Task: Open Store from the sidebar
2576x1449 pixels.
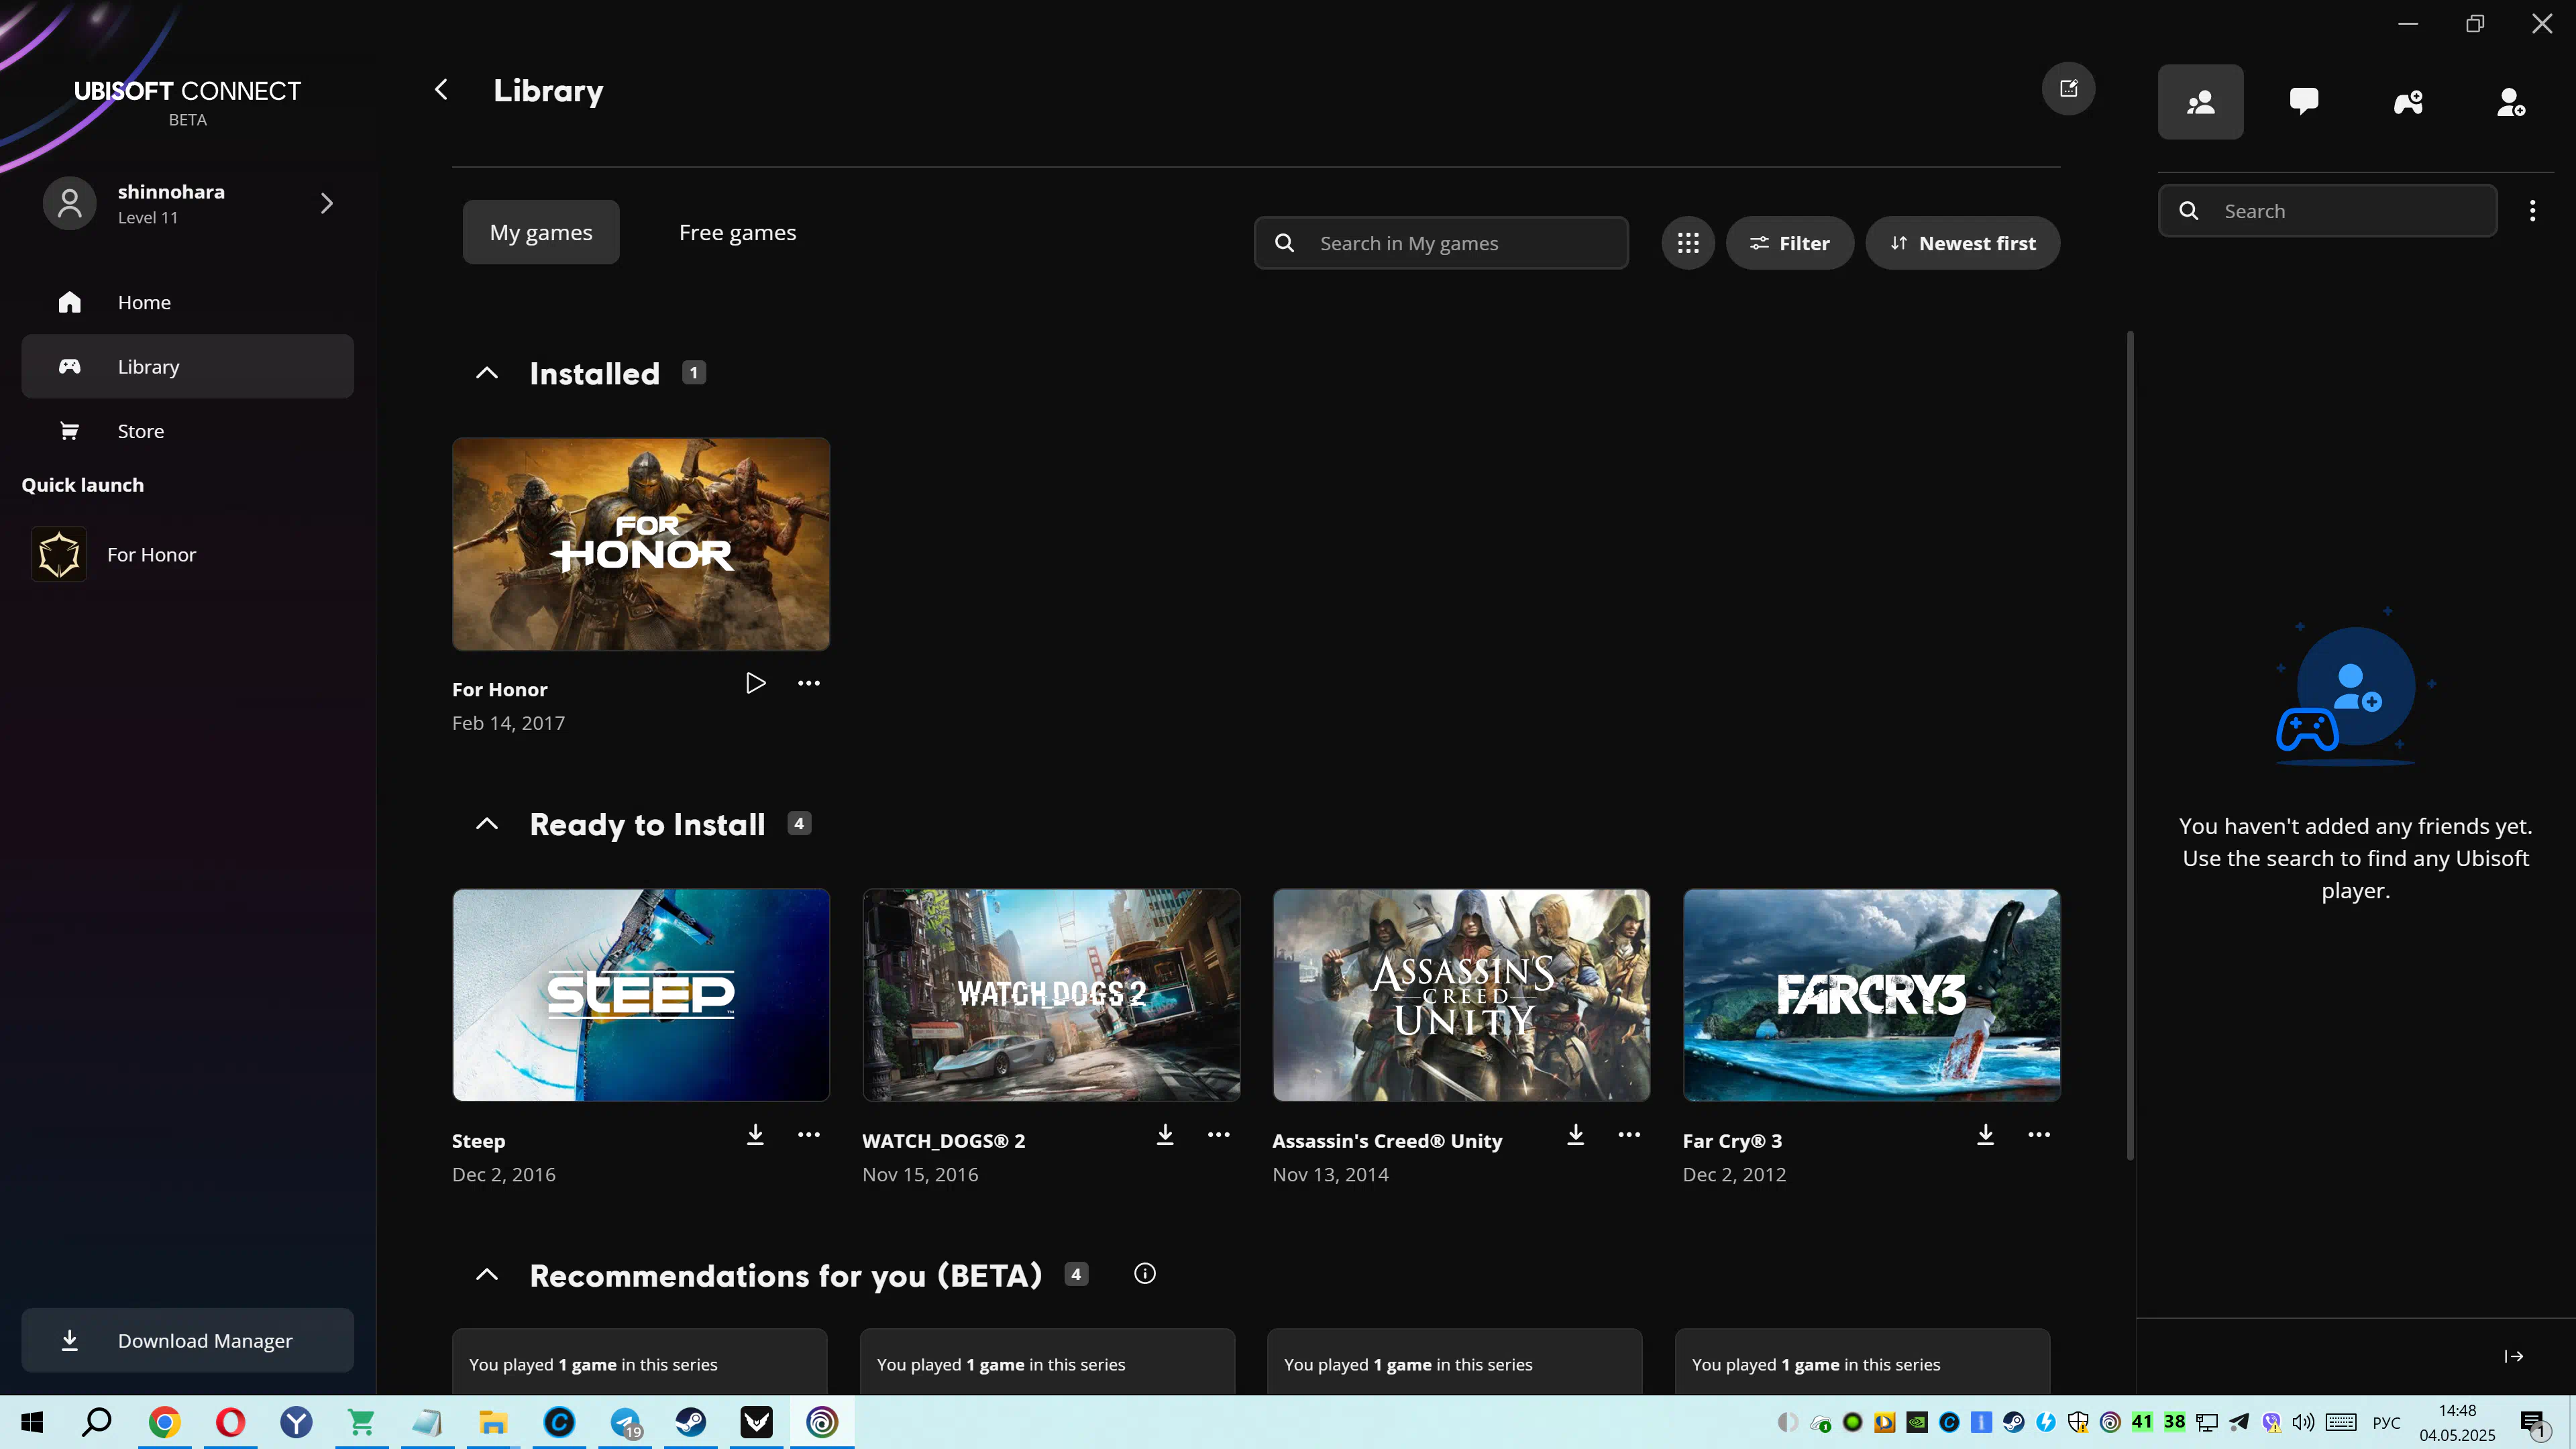Action: tap(188, 431)
